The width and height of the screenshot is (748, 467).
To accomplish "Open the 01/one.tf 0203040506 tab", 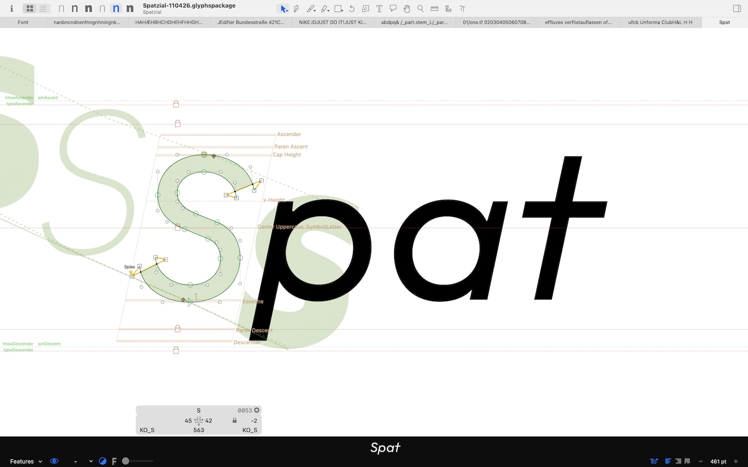I will point(496,22).
